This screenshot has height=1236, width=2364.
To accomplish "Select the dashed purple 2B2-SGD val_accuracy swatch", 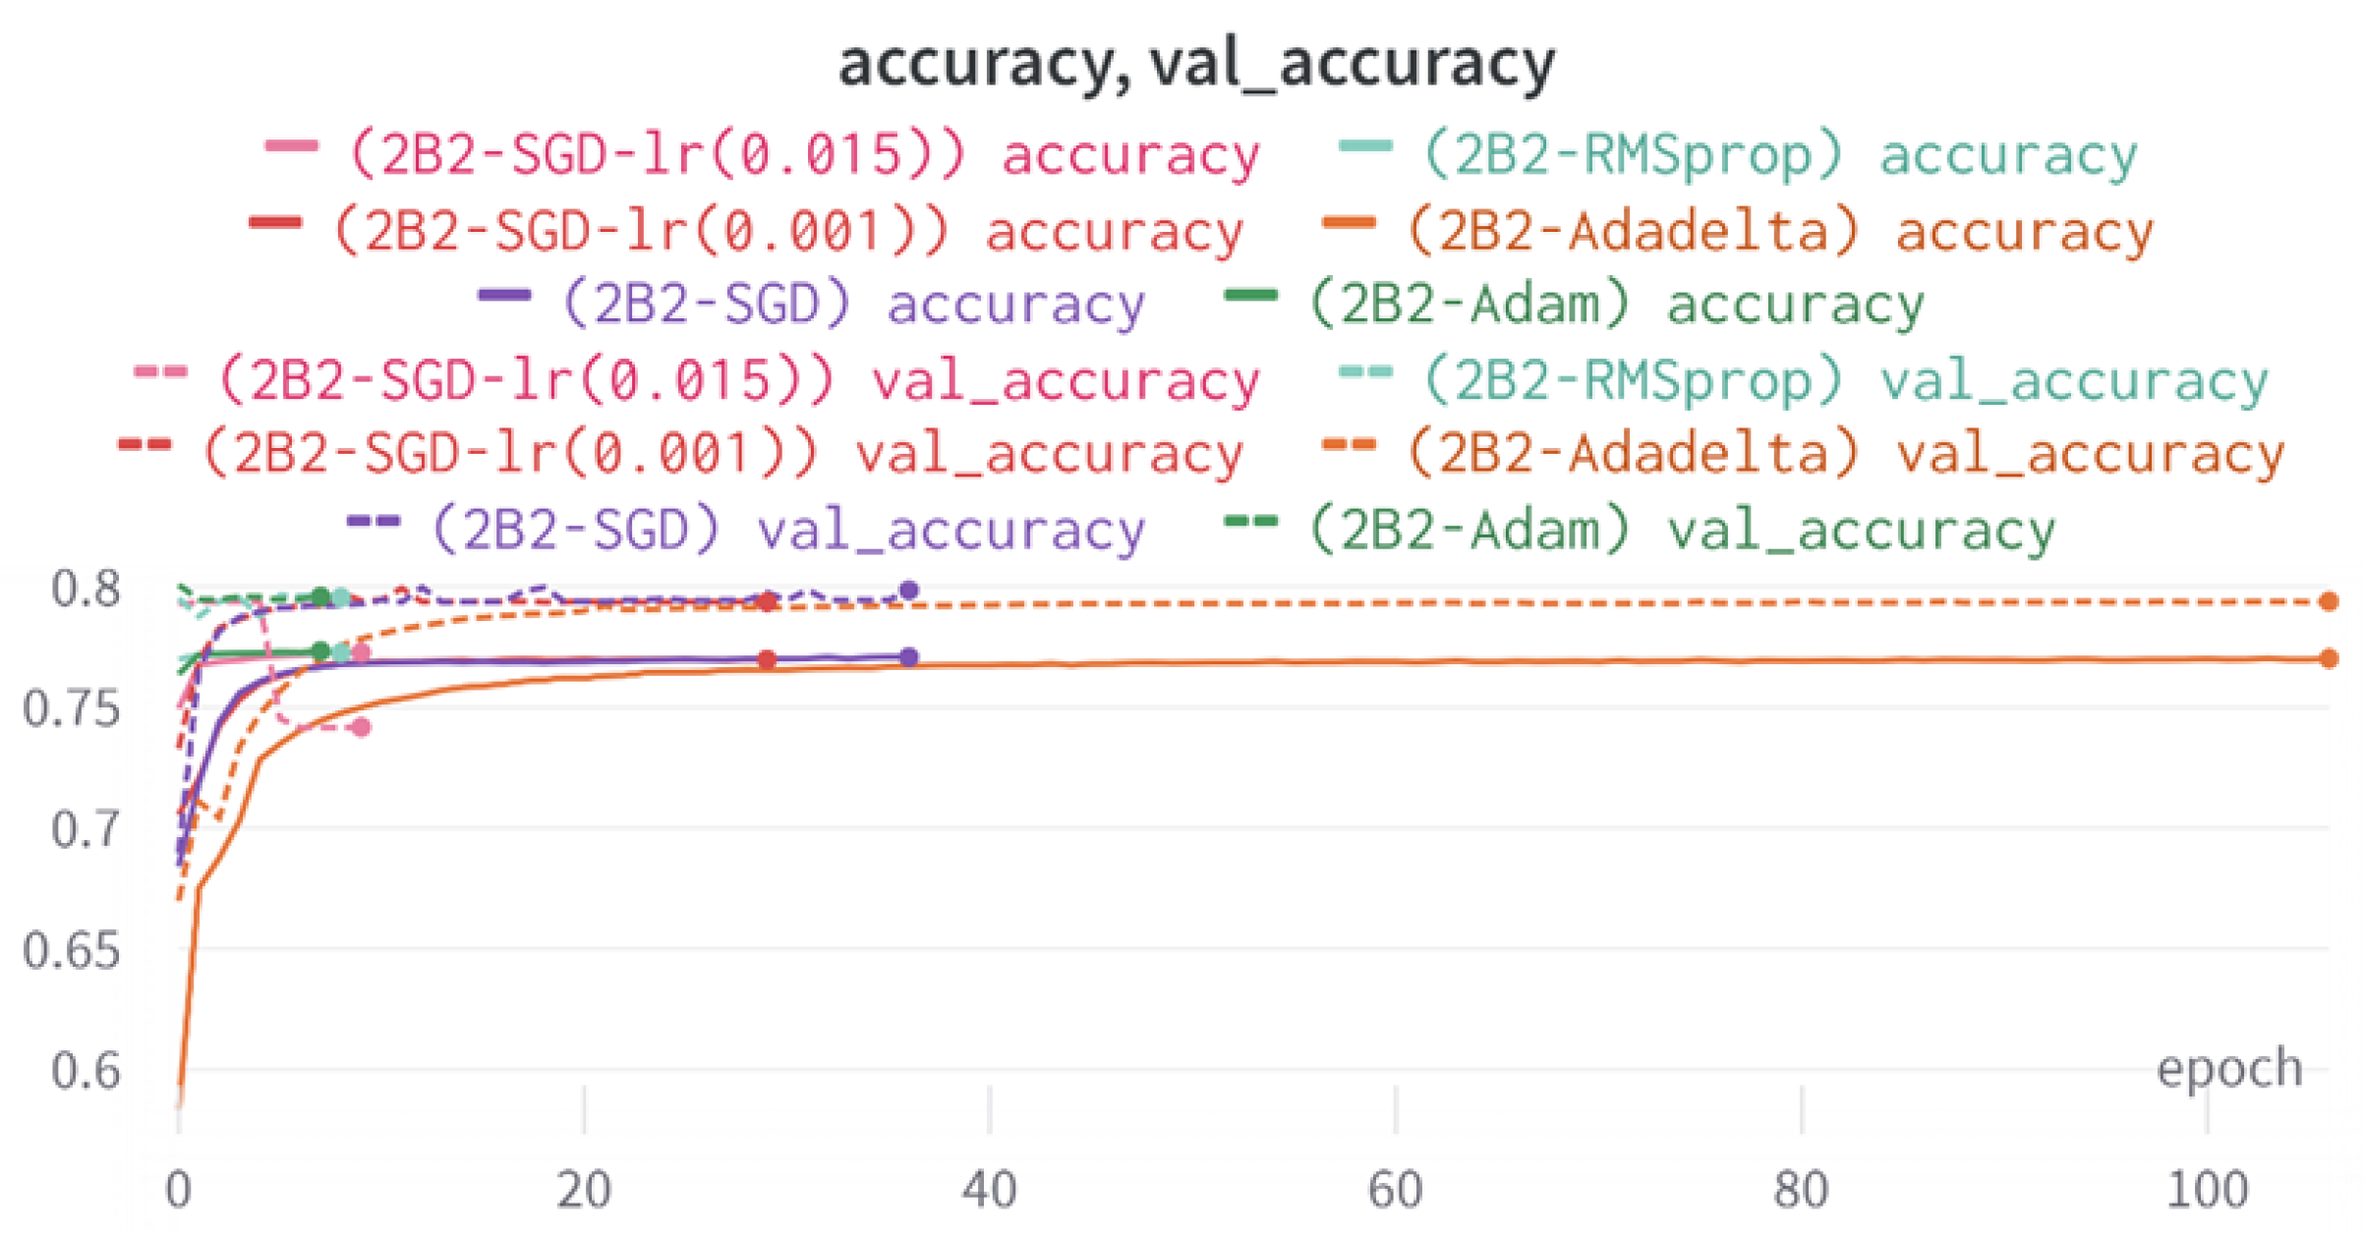I will tap(374, 522).
